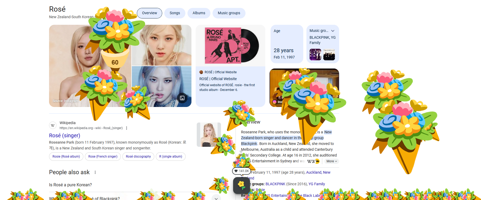
Task: Open the Music groups tab
Action: click(229, 13)
